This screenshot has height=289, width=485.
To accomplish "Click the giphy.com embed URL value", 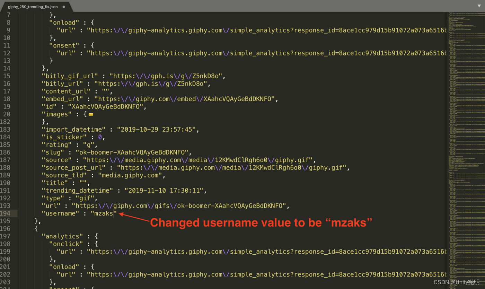I will [185, 99].
